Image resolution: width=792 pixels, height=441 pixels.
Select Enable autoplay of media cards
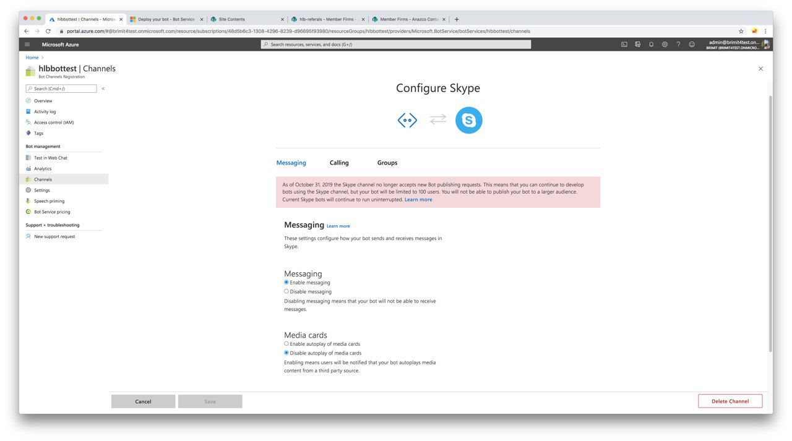tap(286, 343)
